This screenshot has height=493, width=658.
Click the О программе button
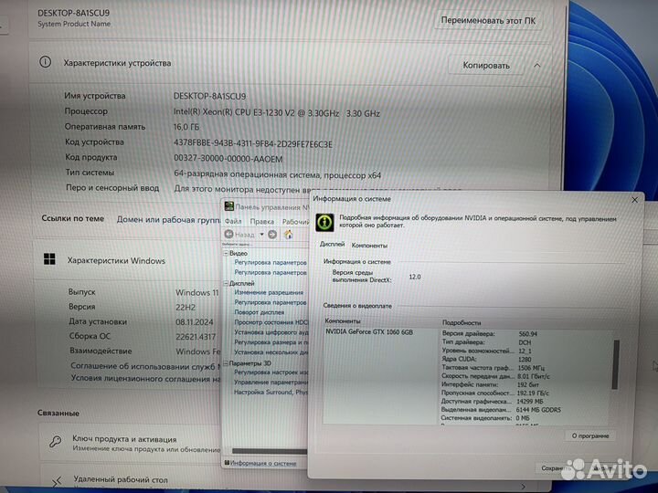click(x=590, y=436)
